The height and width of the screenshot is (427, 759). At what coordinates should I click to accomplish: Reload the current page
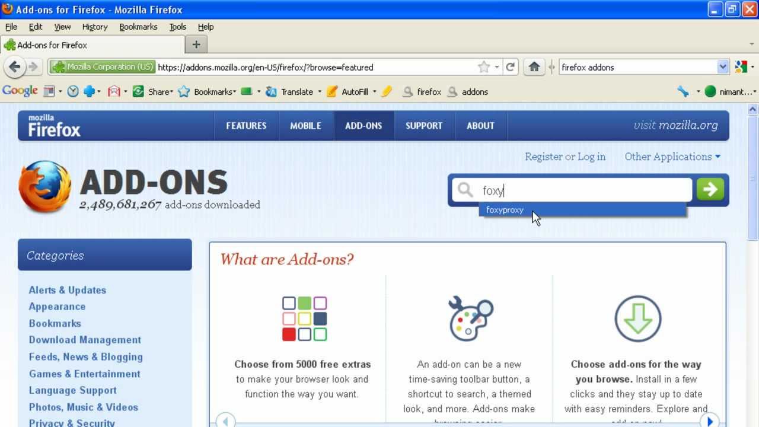click(510, 67)
